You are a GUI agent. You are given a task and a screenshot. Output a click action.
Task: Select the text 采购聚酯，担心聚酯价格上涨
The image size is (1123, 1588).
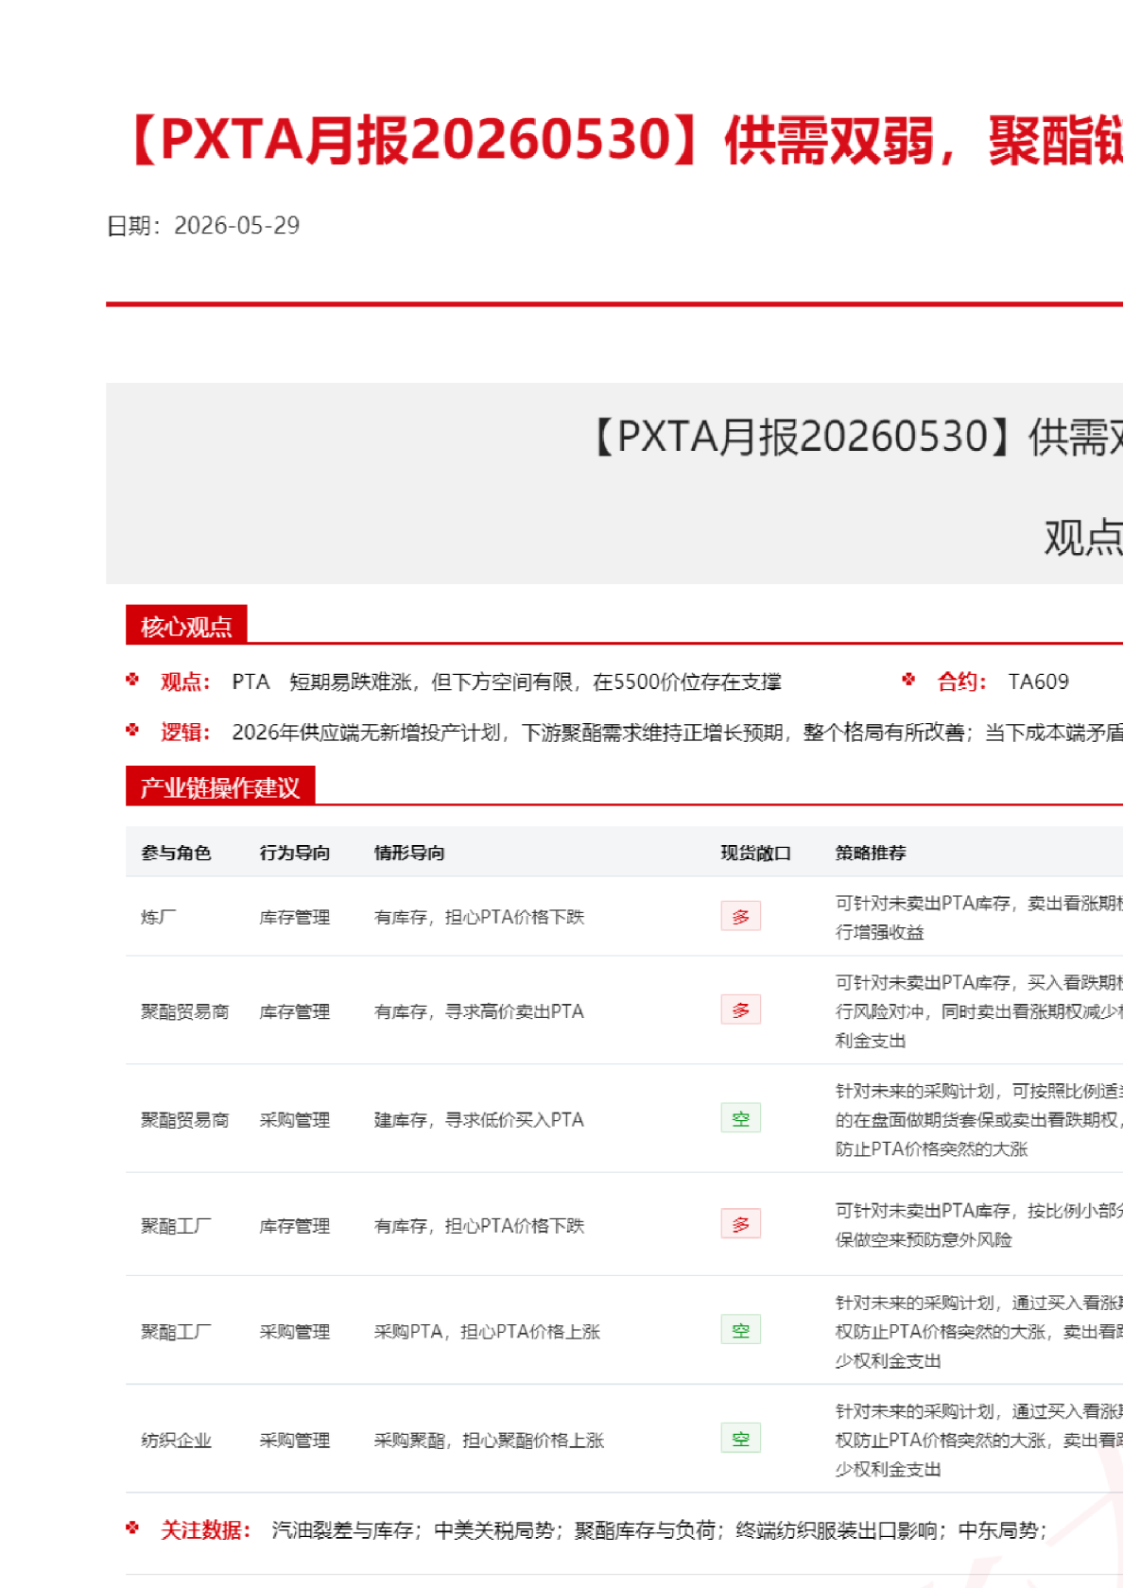pyautogui.click(x=490, y=1441)
